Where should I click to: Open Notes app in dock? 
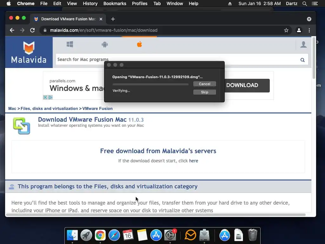pos(142,235)
